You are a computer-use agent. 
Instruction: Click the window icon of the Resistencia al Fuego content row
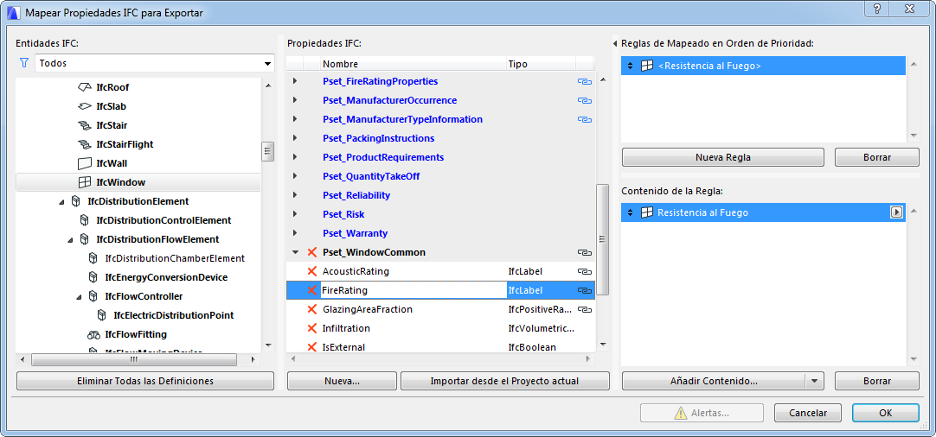[x=646, y=212]
